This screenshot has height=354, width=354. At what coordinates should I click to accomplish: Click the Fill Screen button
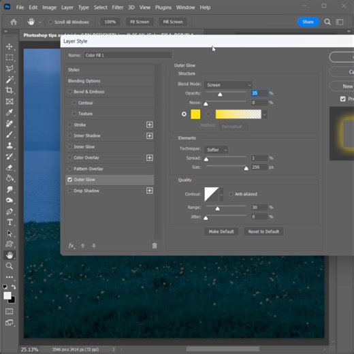pos(173,22)
